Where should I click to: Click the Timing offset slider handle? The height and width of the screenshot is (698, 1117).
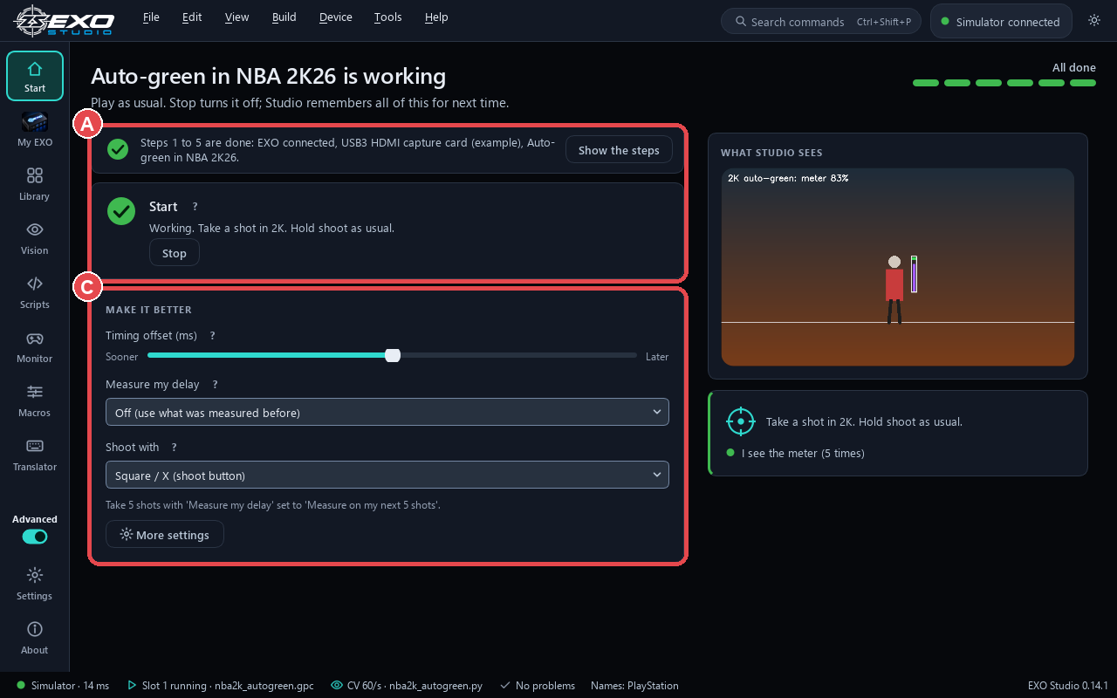coord(393,355)
